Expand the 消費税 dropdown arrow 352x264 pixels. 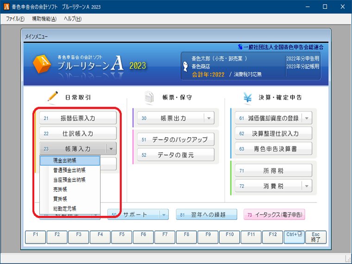click(307, 186)
